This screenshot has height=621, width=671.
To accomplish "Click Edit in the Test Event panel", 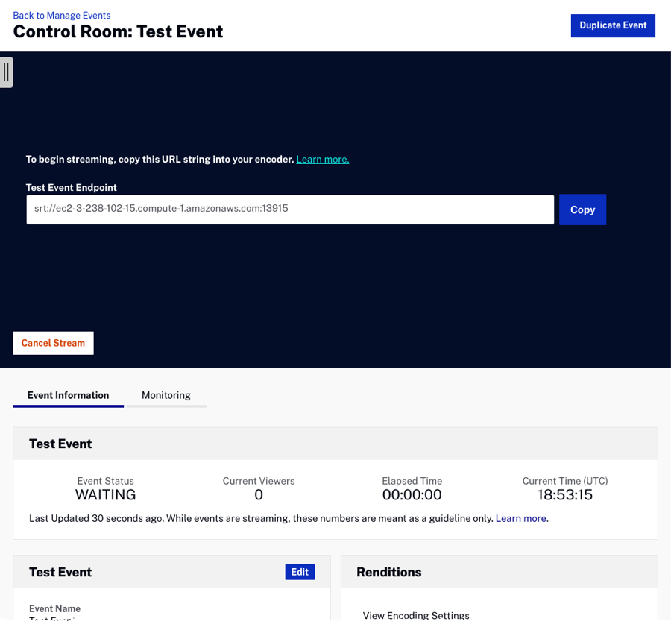I will [300, 572].
